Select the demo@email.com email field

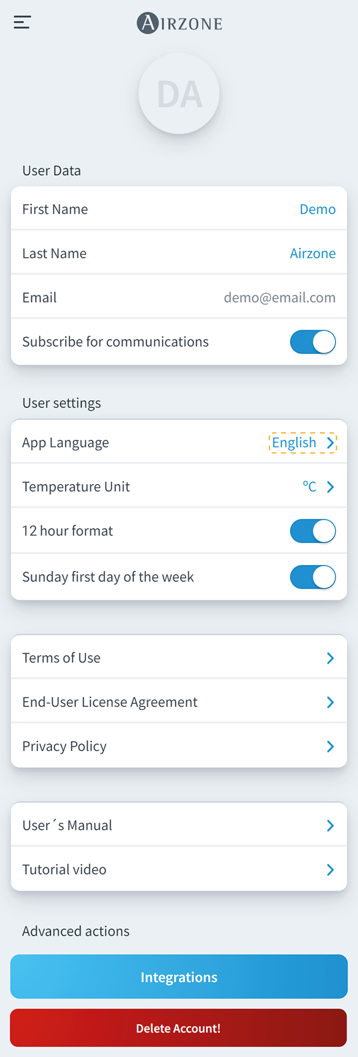coord(279,297)
